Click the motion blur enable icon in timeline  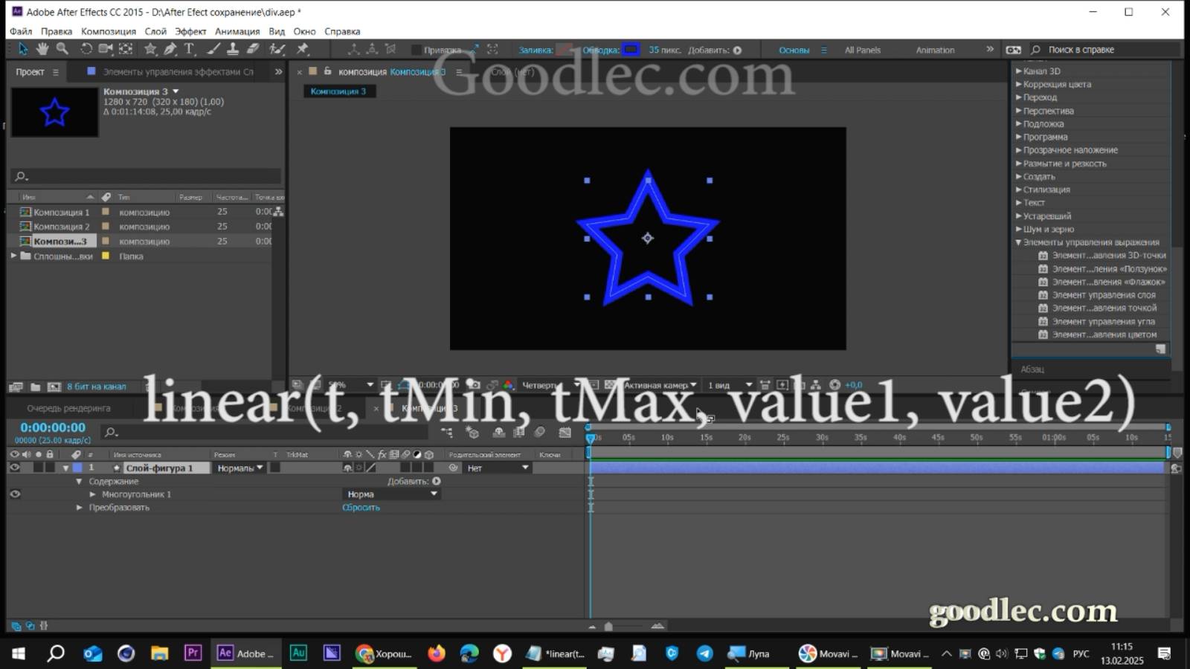click(x=540, y=432)
